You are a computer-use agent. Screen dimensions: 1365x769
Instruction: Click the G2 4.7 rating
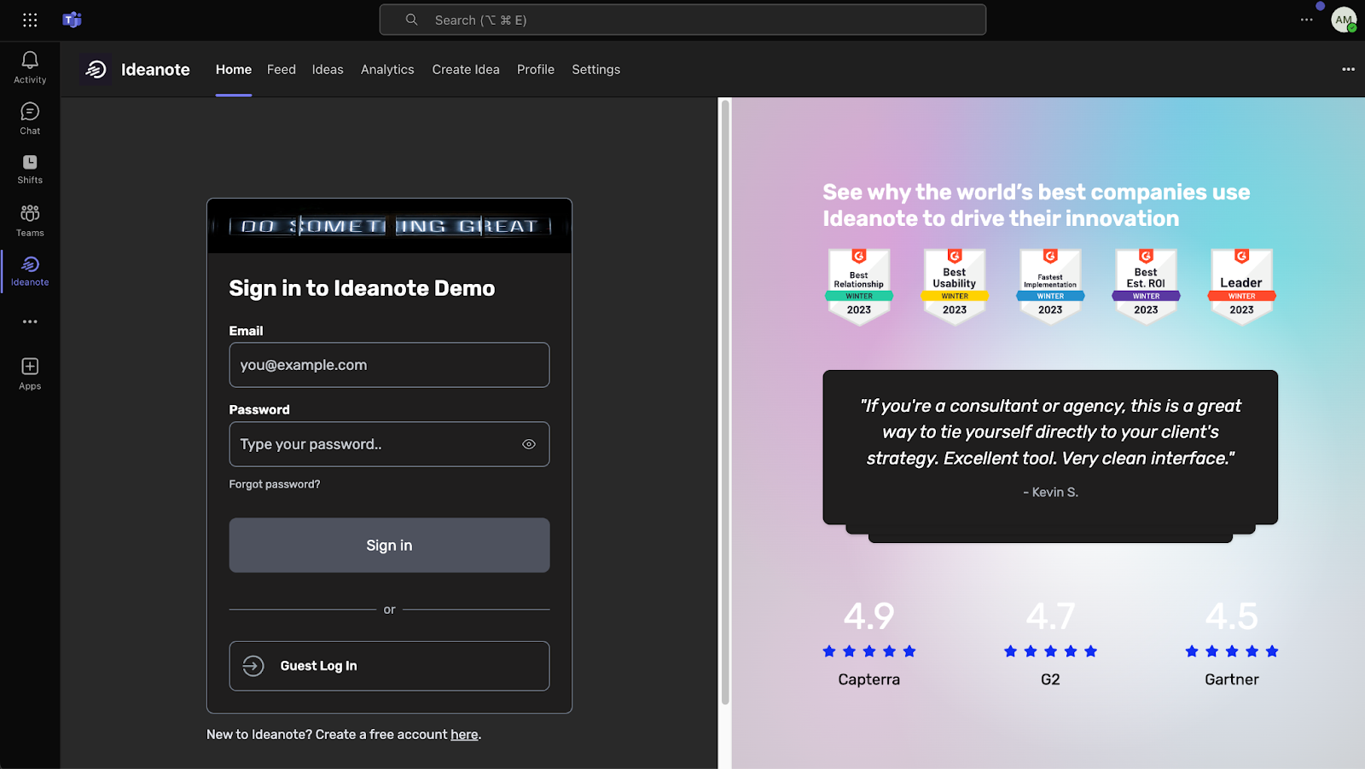(1050, 616)
